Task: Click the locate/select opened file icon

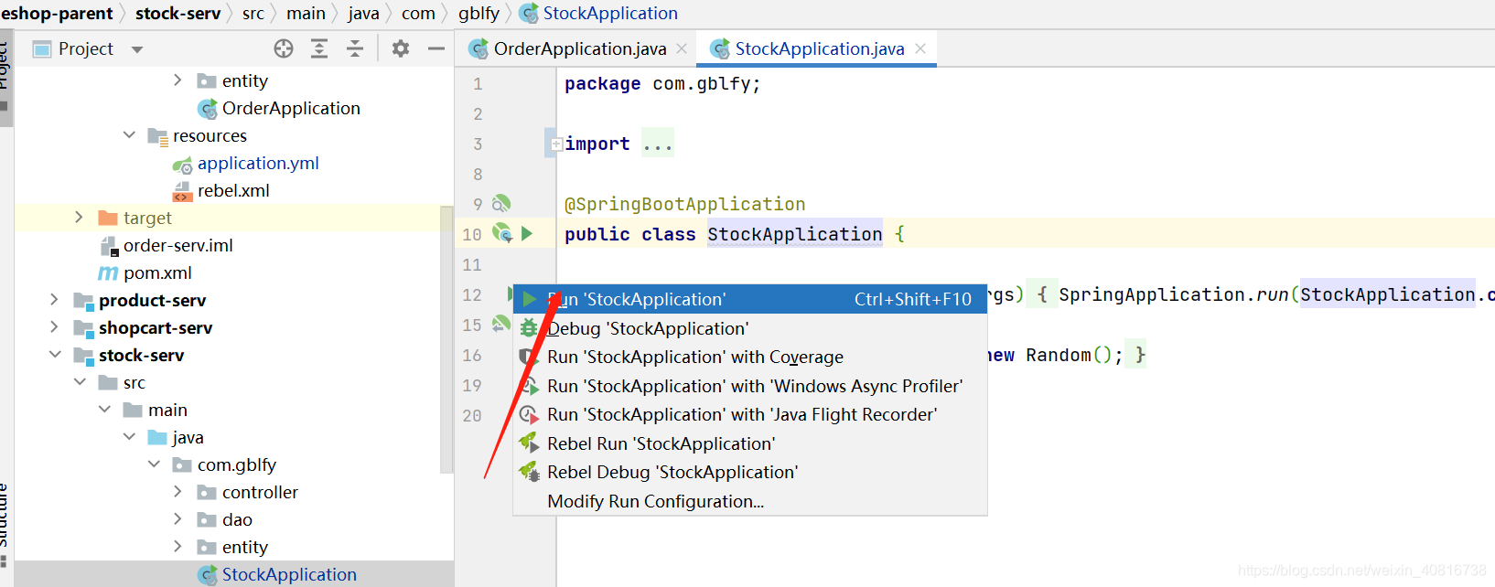Action: click(284, 48)
